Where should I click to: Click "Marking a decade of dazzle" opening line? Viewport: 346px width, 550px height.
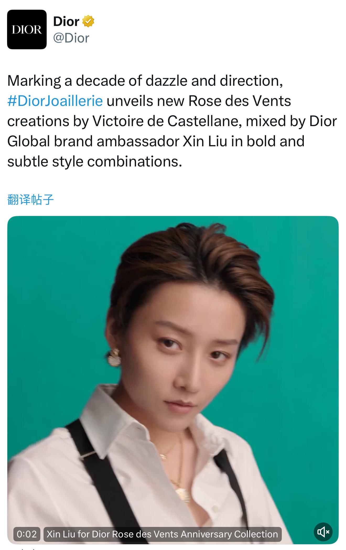(x=97, y=81)
